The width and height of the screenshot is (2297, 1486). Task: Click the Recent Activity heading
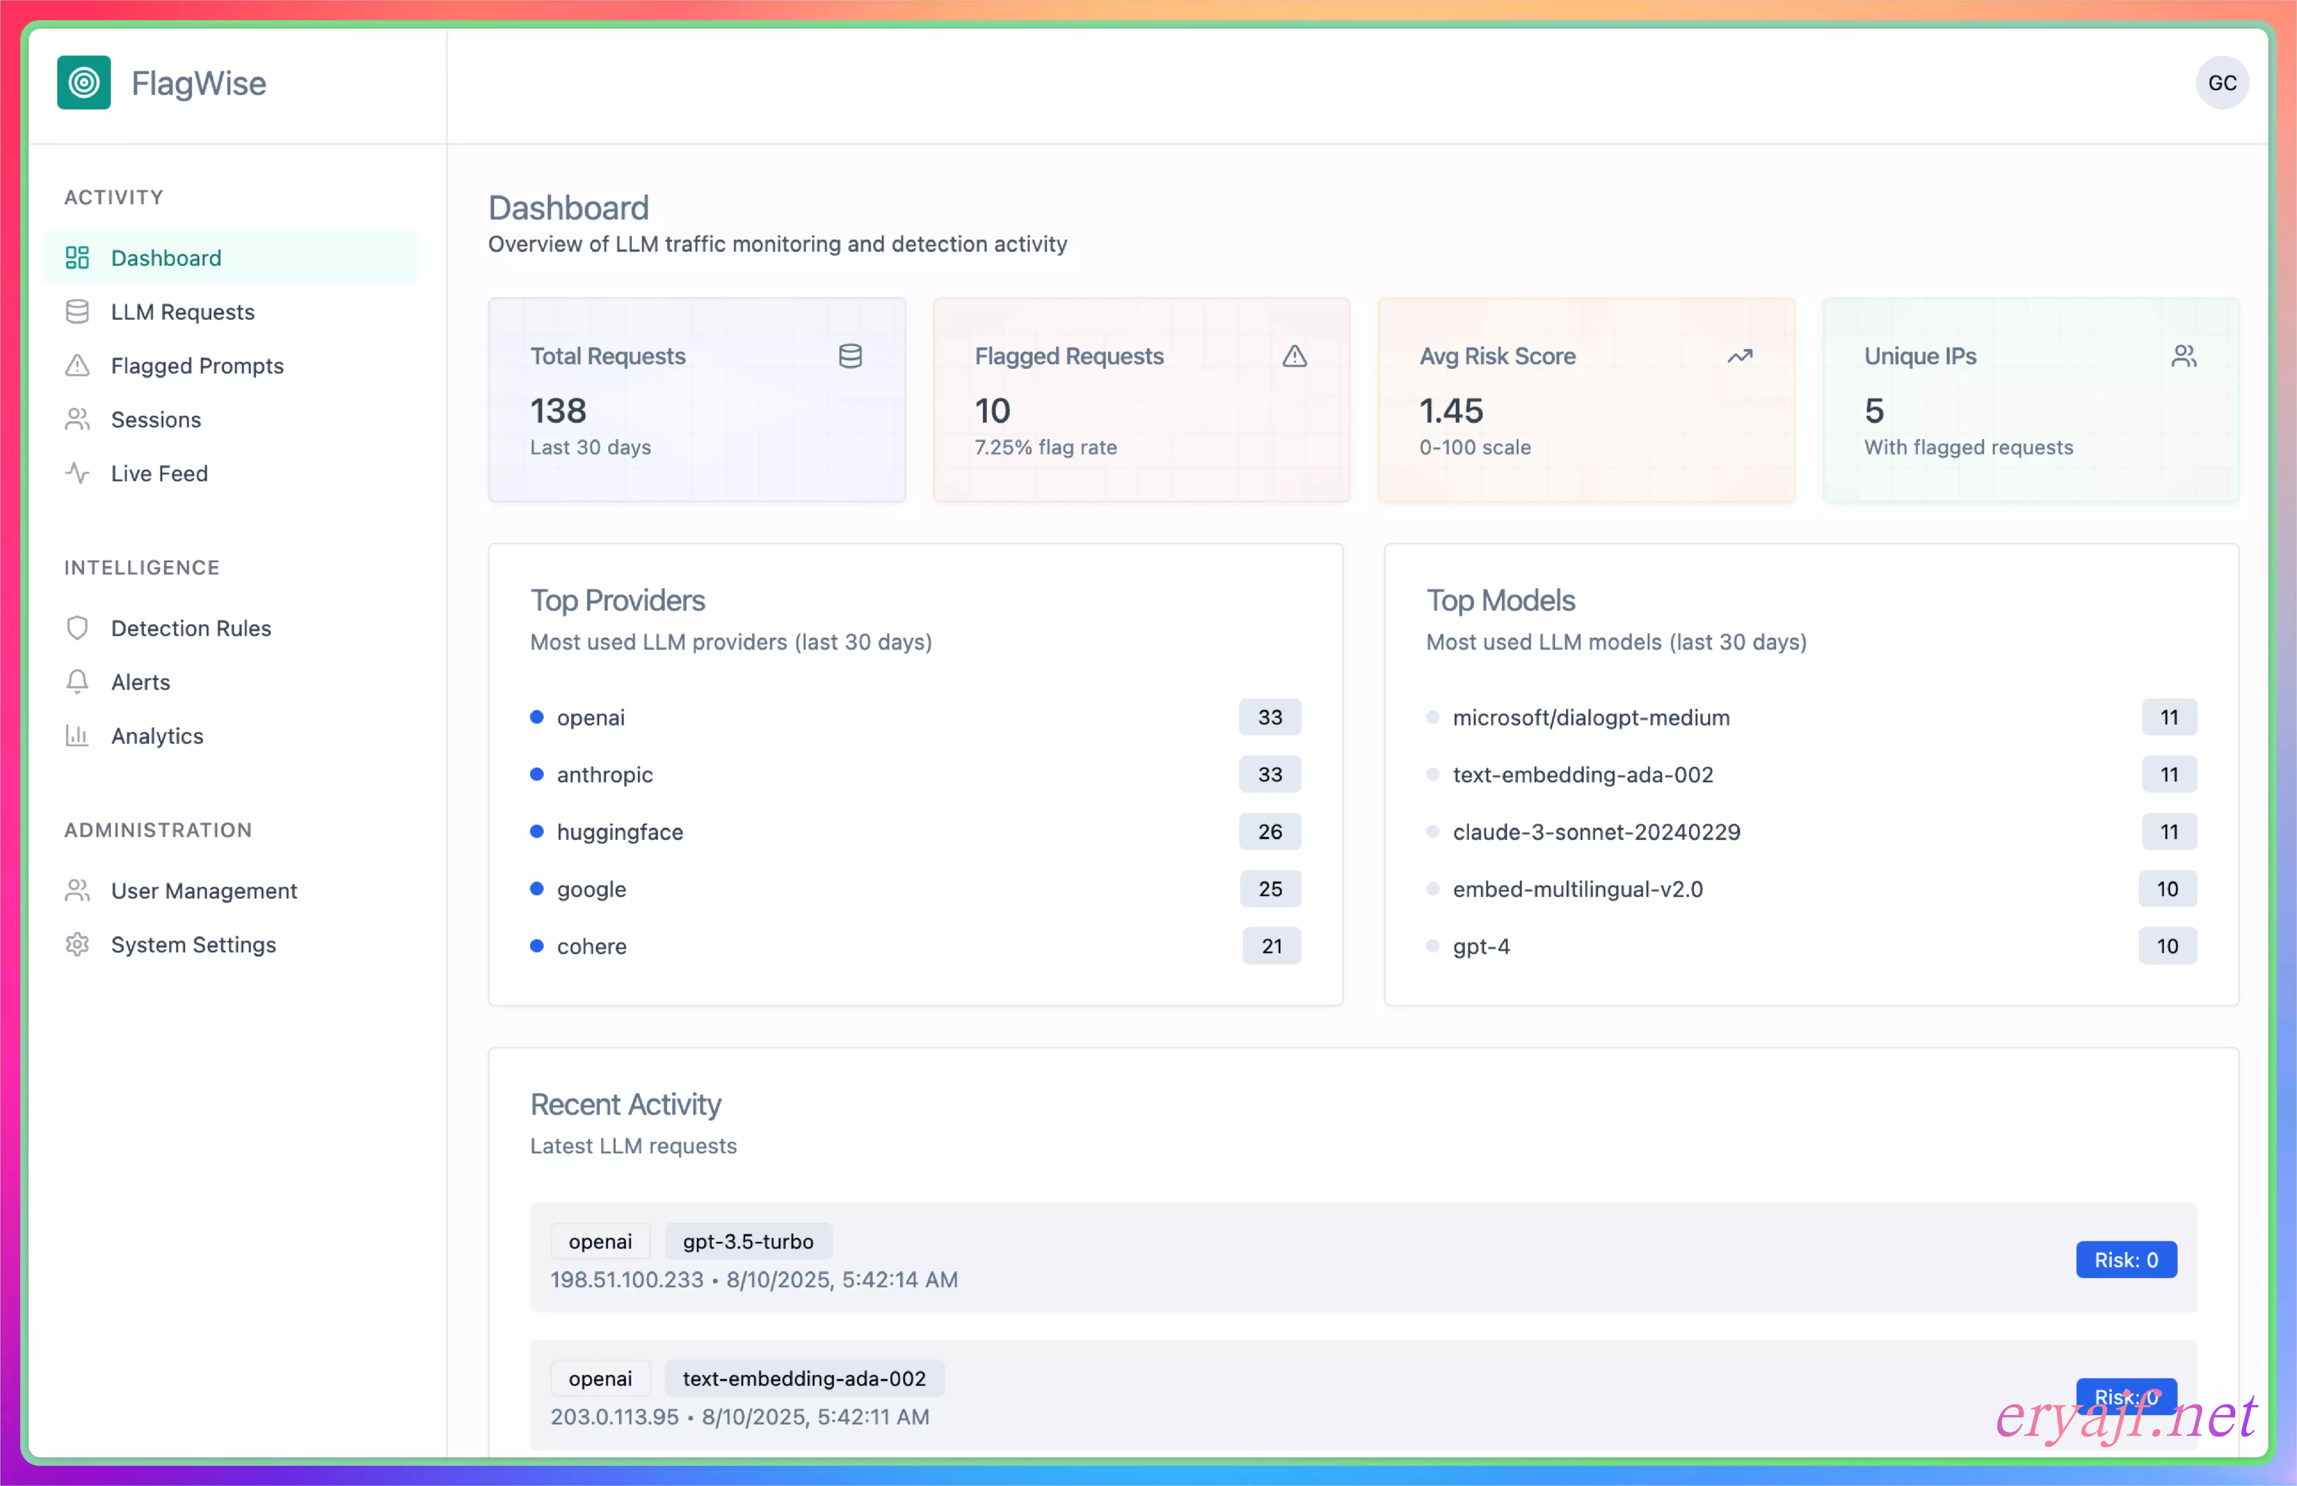(625, 1104)
